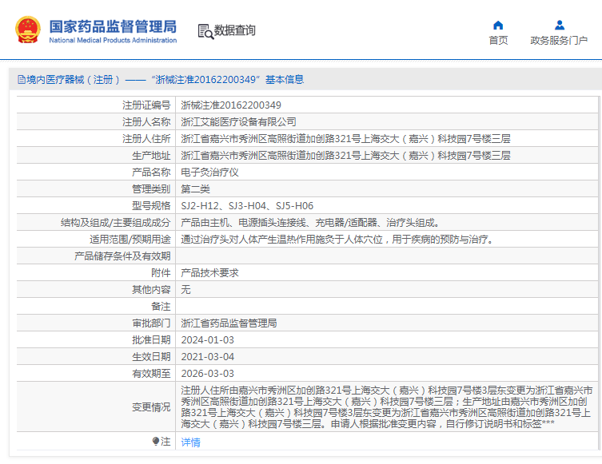602x464 pixels.
Task: Click 结构及组成/主要组成成分 label
Action: tap(116, 223)
